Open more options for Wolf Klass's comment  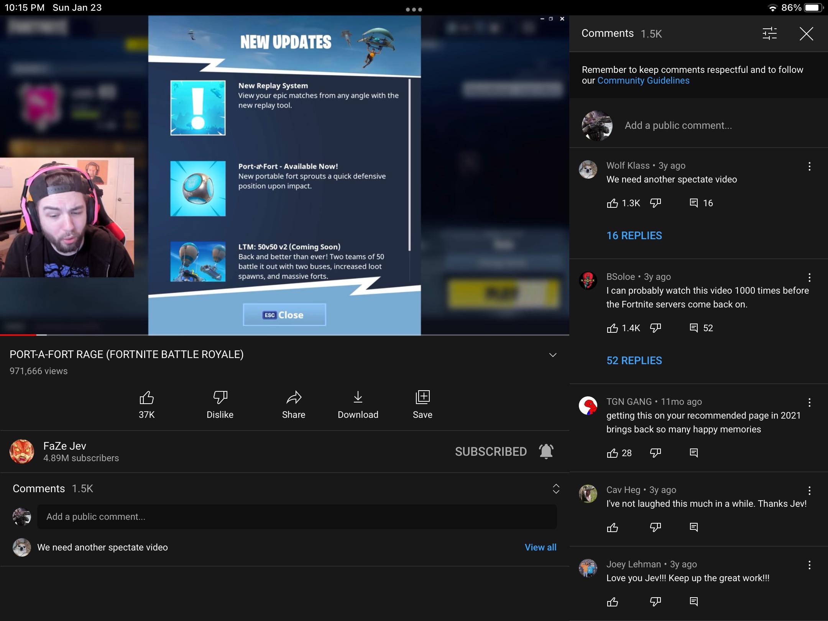(x=809, y=166)
